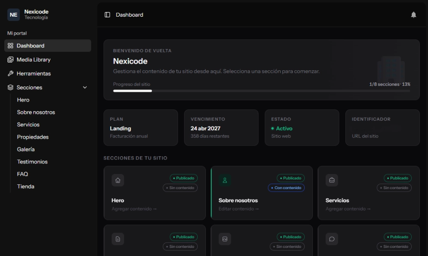Screen dimensions: 428x256
Task: Click the Secciones layers icon
Action: tap(10, 87)
